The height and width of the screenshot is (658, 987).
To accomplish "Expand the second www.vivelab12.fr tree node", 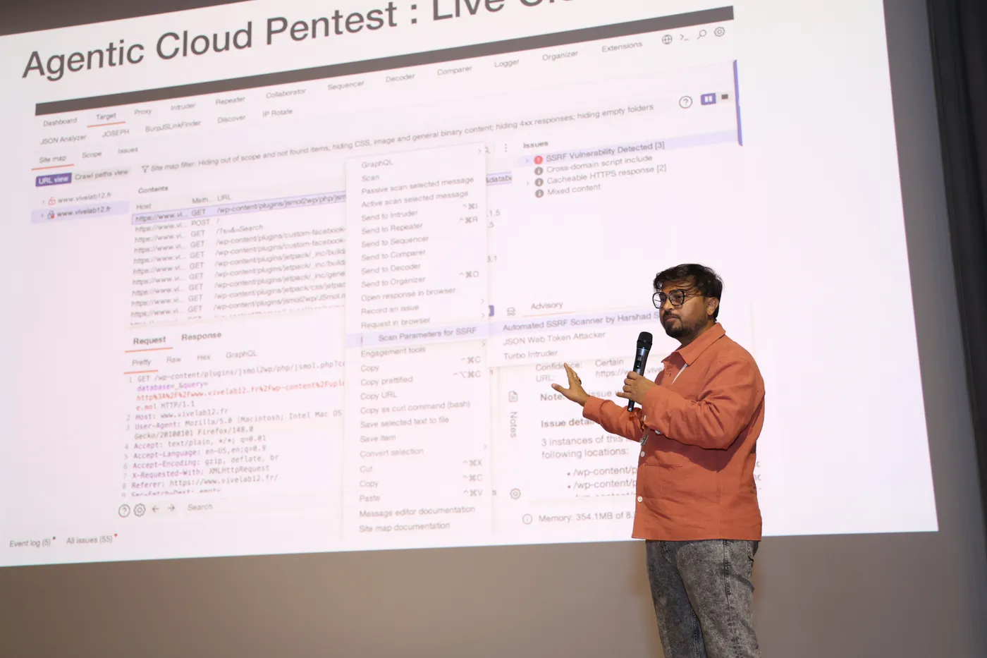I will (x=42, y=215).
